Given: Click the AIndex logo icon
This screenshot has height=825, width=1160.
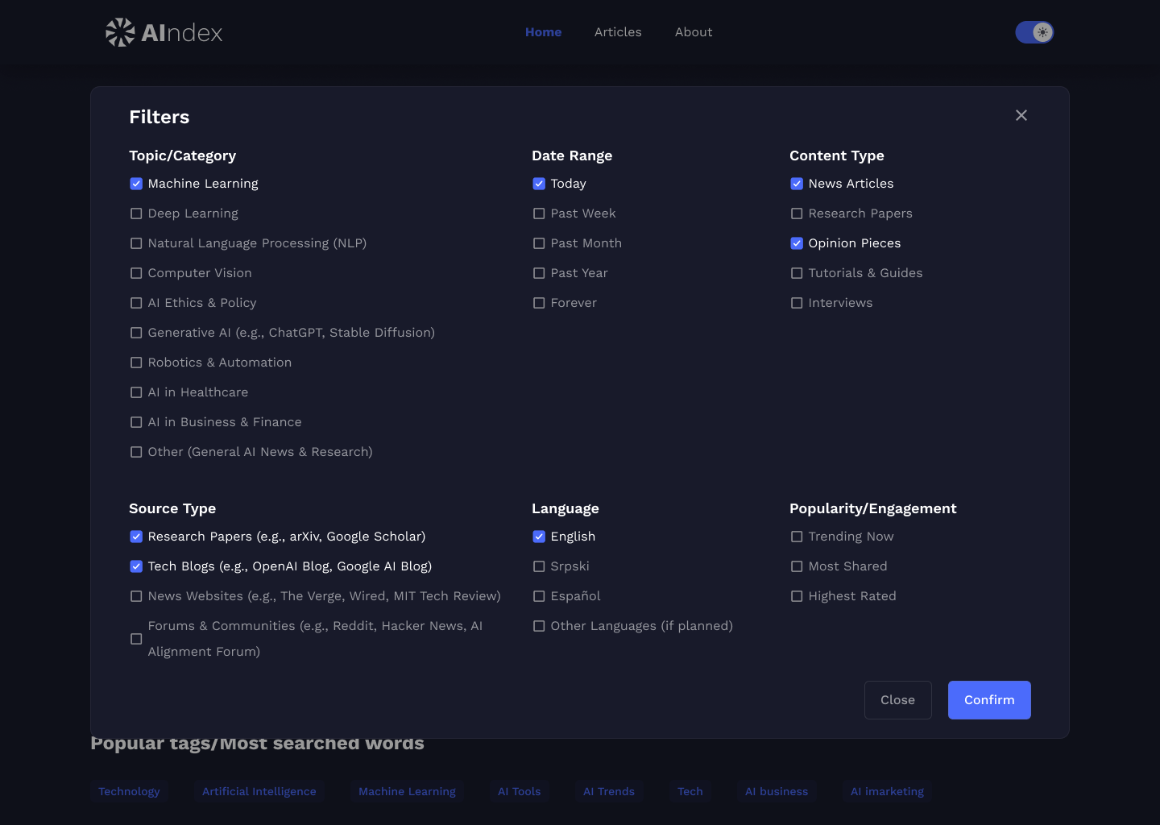Looking at the screenshot, I should coord(119,32).
